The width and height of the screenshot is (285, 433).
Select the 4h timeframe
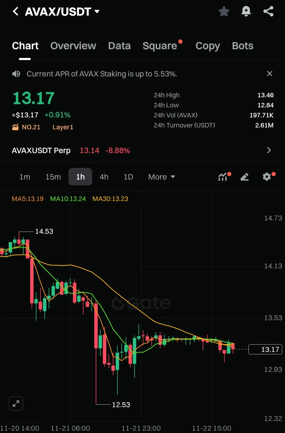[104, 177]
